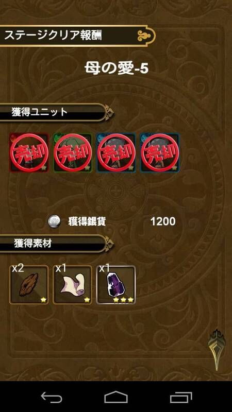
Task: Tap the Android home button
Action: tap(115, 397)
